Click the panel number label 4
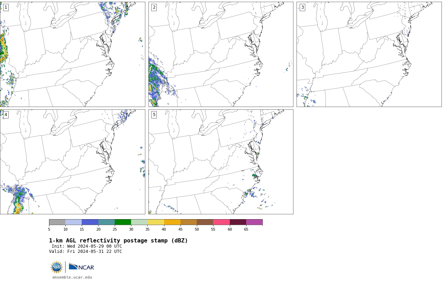Viewport: 445px width, 281px height. click(x=6, y=115)
